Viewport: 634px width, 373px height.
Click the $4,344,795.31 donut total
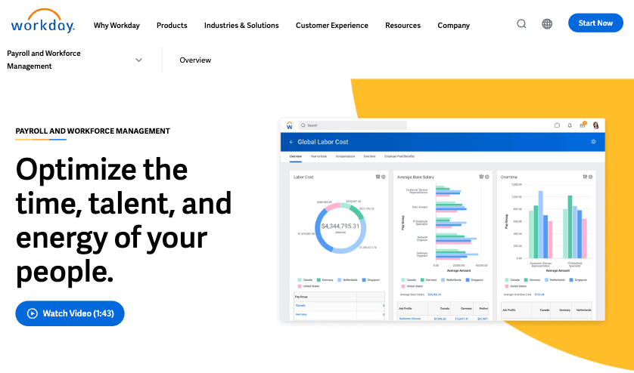tap(340, 226)
